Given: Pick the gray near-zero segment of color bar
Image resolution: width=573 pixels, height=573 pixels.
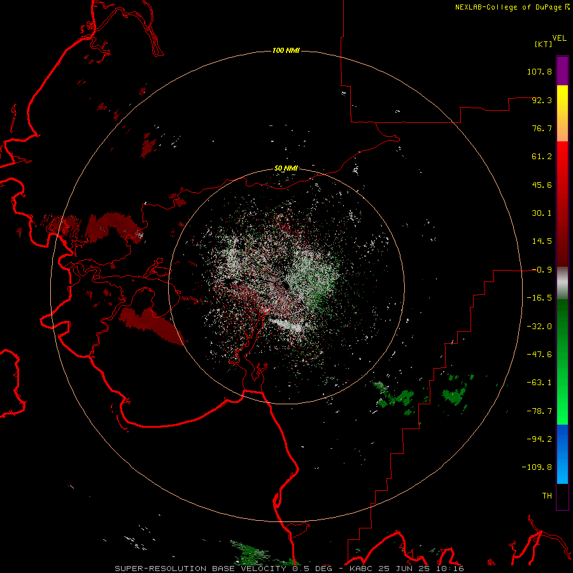Looking at the screenshot, I should pos(562,283).
